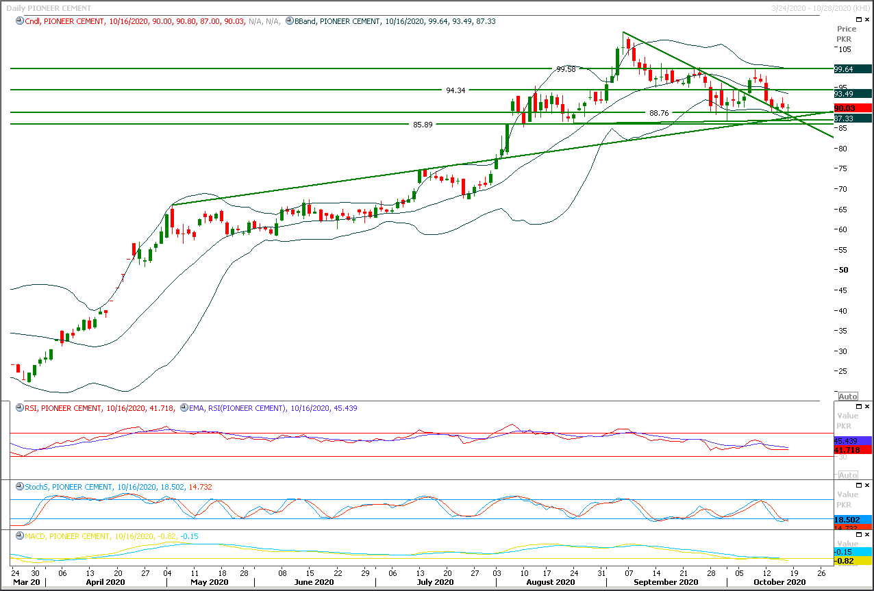The image size is (874, 591).
Task: Click the EMA RSI legend icon
Action: (183, 408)
